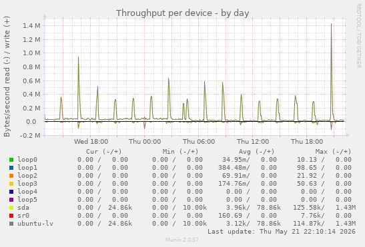The image size is (365, 247).
Task: Click the 'loop5' legend label
Action: tap(27, 200)
